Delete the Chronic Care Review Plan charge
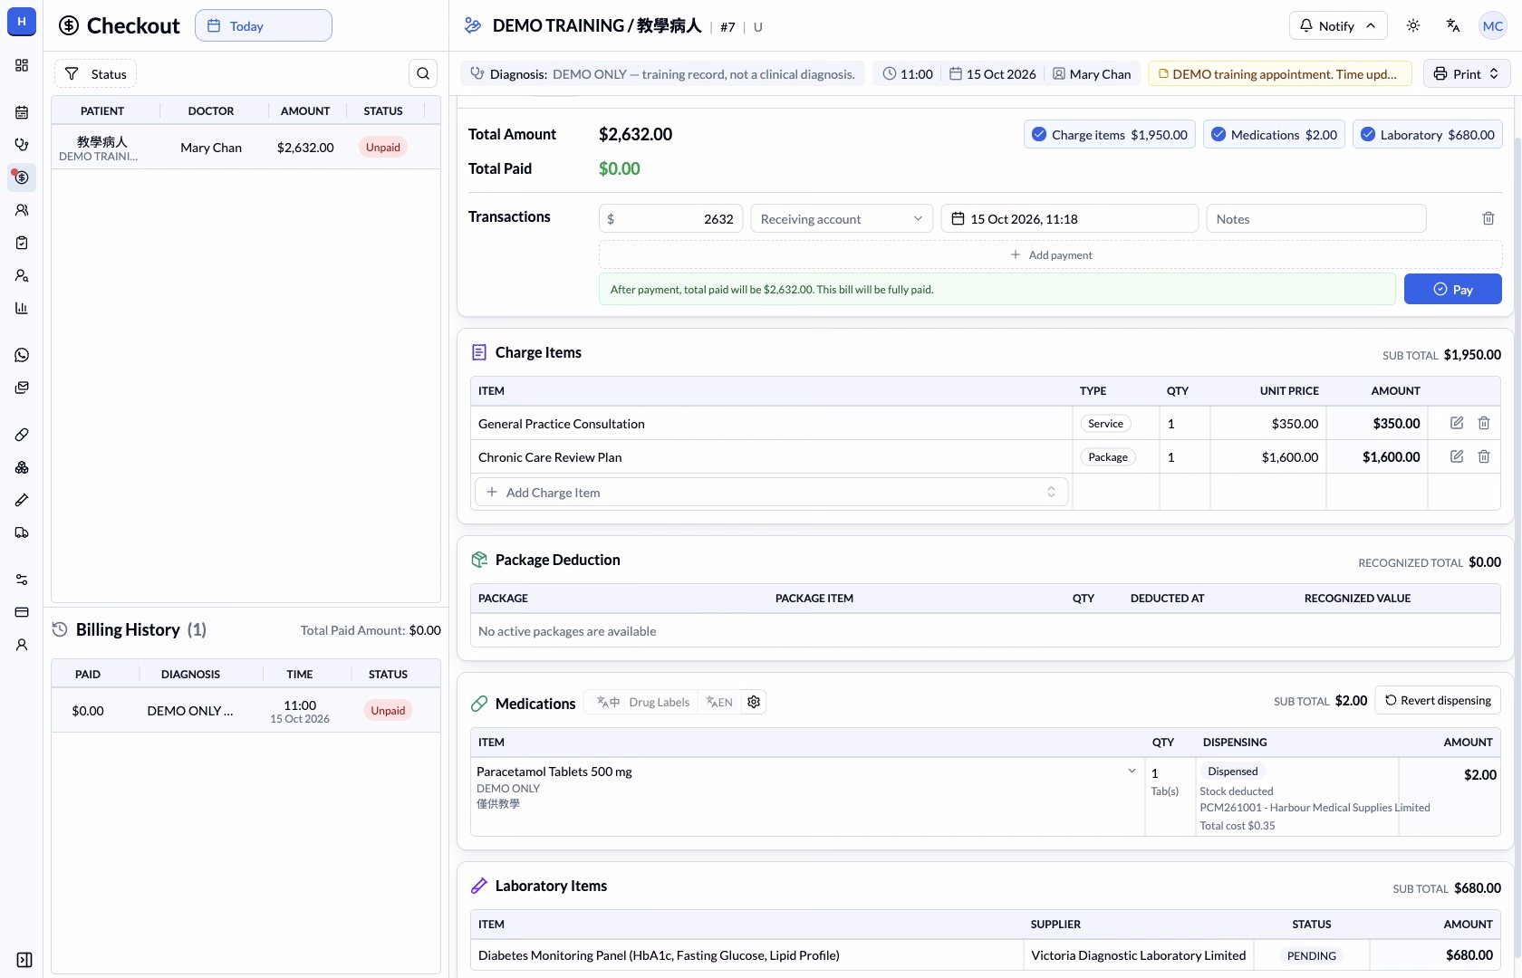 (x=1484, y=456)
